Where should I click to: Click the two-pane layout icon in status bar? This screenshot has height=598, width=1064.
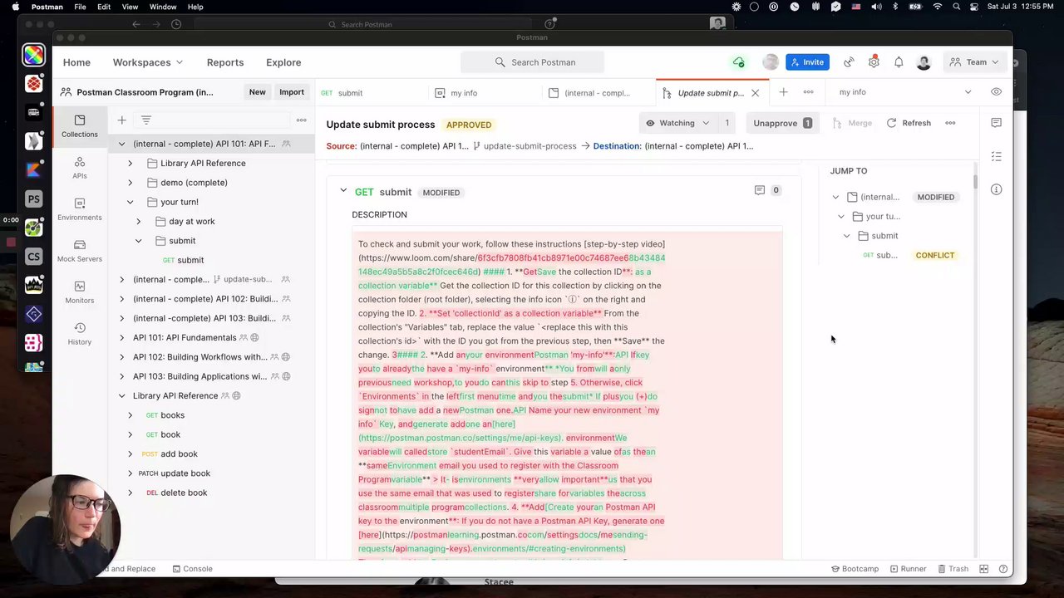point(983,569)
